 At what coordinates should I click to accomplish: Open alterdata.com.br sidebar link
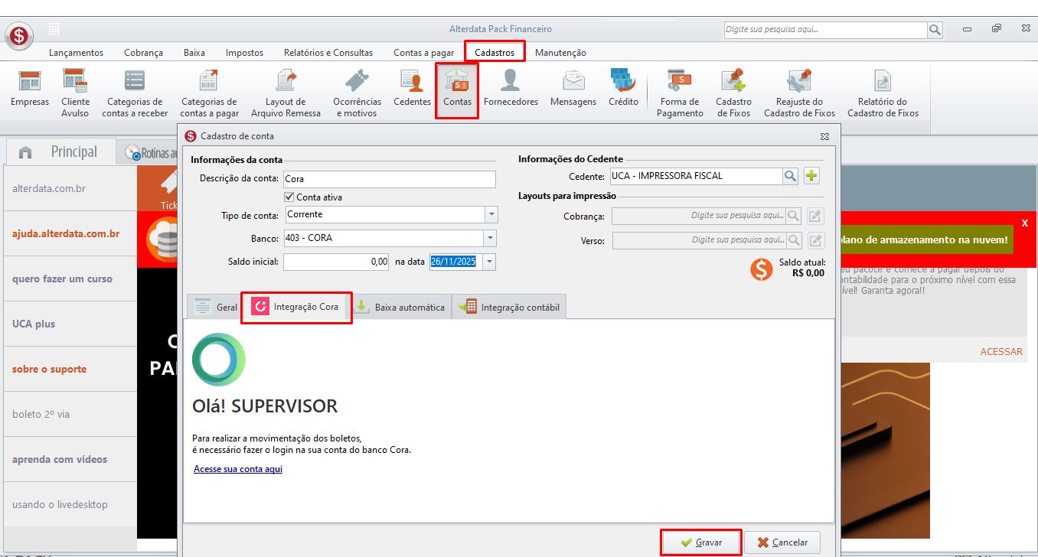coord(71,188)
